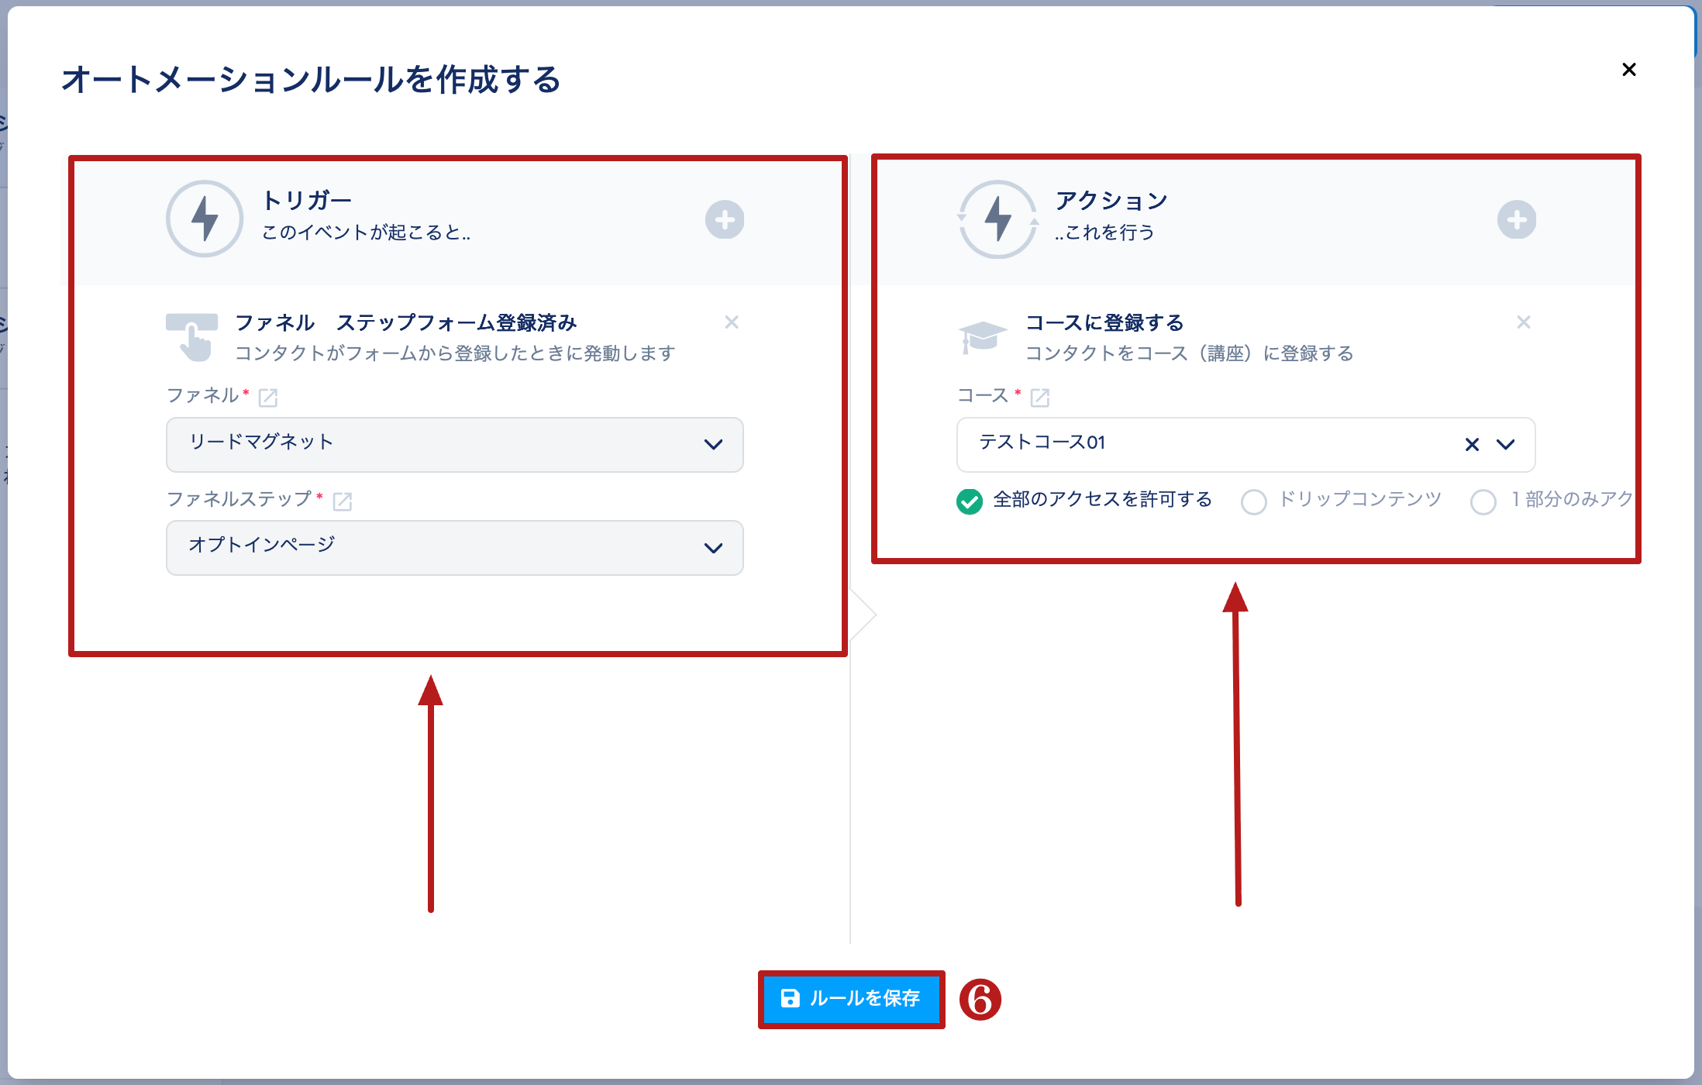Click the Action lightning bolt icon
Image resolution: width=1702 pixels, height=1085 pixels.
(x=997, y=219)
